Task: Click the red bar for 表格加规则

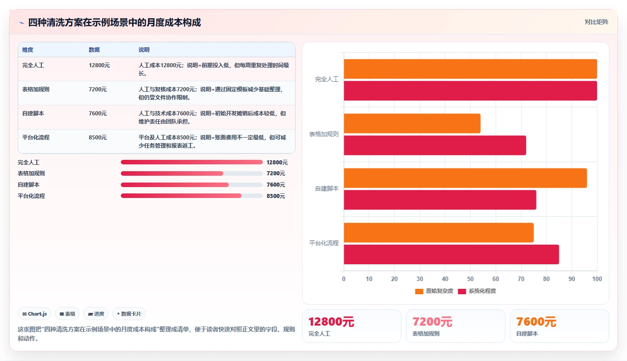Action: point(435,145)
